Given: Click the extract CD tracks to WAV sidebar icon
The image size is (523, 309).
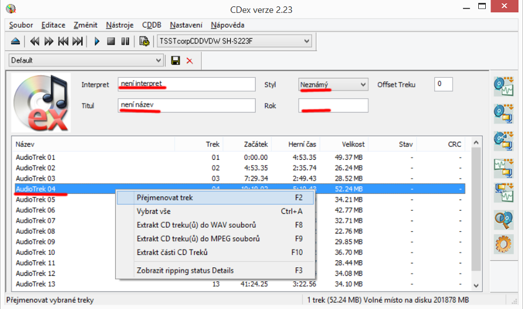Looking at the screenshot, I should pos(502,86).
